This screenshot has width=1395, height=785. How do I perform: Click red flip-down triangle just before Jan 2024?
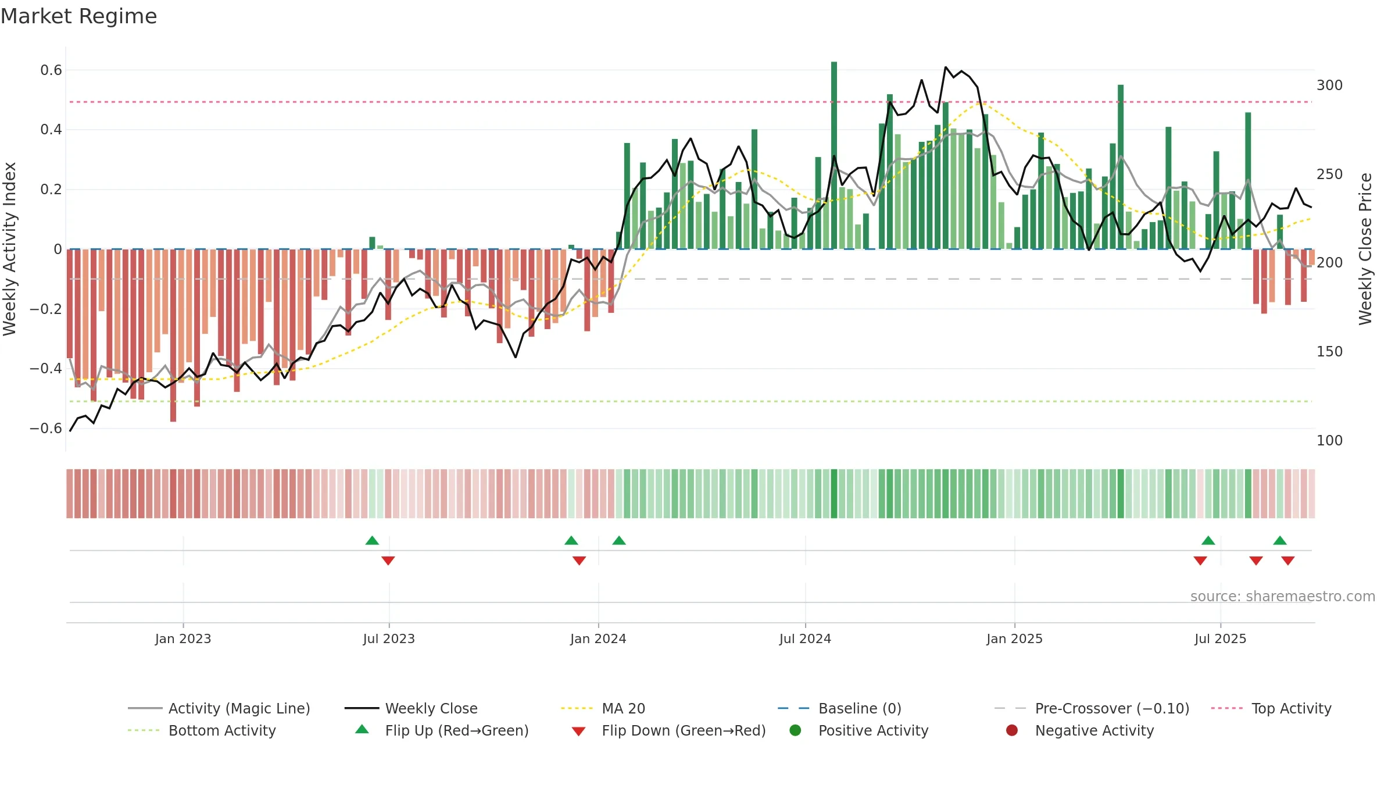[579, 561]
